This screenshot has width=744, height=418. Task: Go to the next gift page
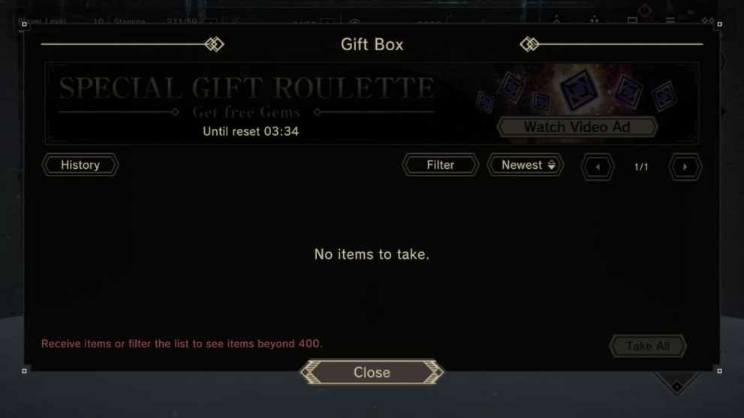click(x=685, y=167)
